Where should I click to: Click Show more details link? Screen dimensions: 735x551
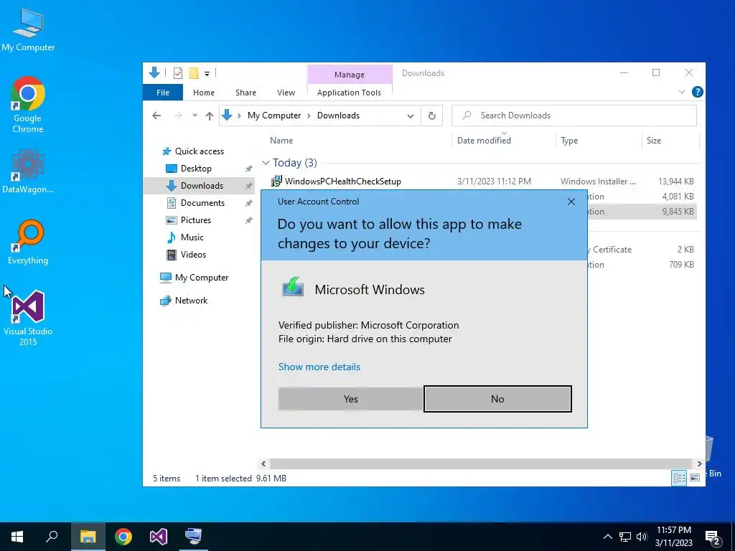(319, 367)
